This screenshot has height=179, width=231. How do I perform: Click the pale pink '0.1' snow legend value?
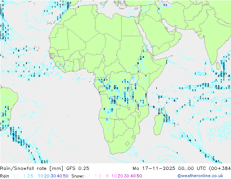pos(87,176)
